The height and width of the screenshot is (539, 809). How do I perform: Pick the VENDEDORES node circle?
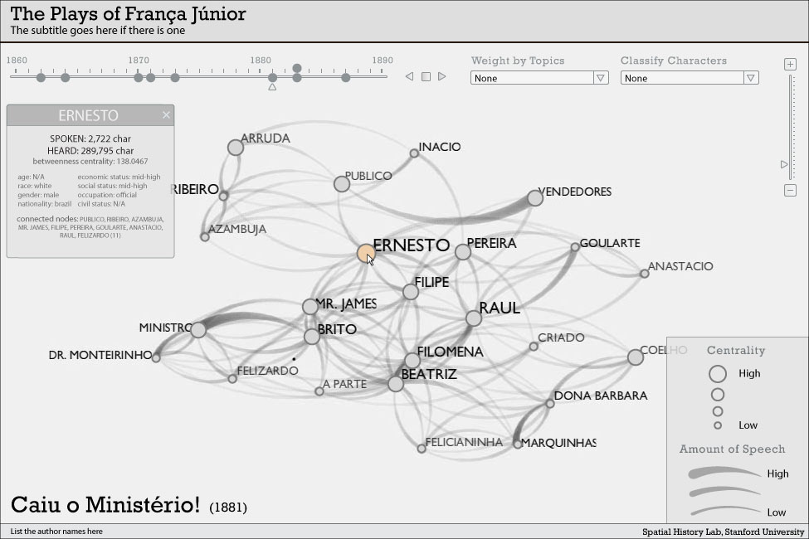[x=535, y=197]
